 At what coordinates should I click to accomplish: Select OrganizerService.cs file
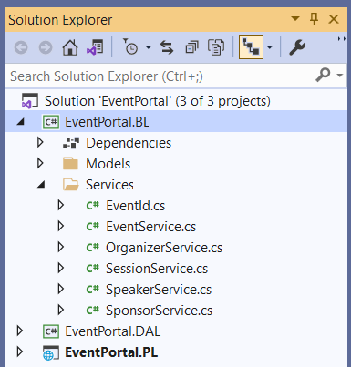coord(164,248)
